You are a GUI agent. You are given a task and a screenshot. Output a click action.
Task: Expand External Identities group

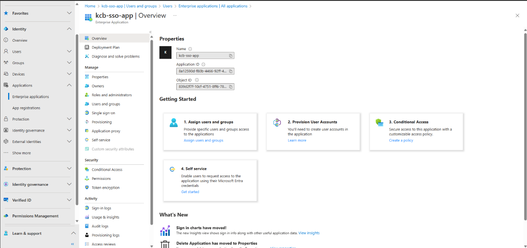click(x=69, y=142)
